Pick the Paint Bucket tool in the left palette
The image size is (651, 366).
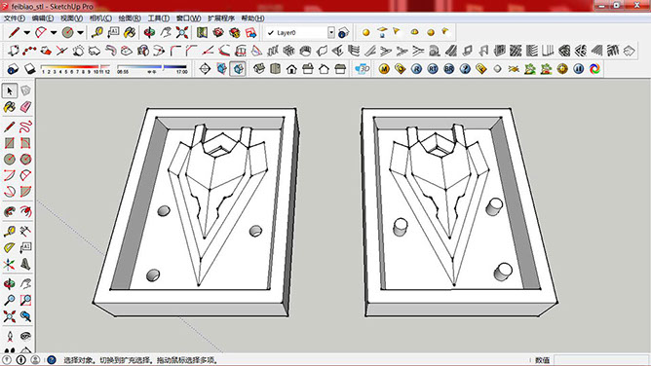(x=10, y=107)
